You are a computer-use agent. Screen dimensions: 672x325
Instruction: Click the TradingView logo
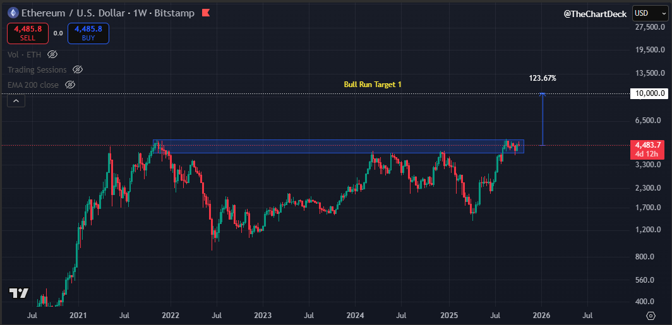pos(19,293)
